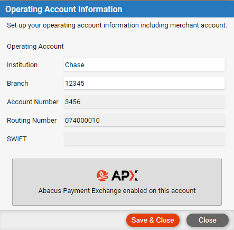Click the Account Number field showing 3456

(144, 102)
